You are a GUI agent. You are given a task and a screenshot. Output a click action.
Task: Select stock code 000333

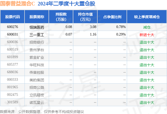[13, 79]
